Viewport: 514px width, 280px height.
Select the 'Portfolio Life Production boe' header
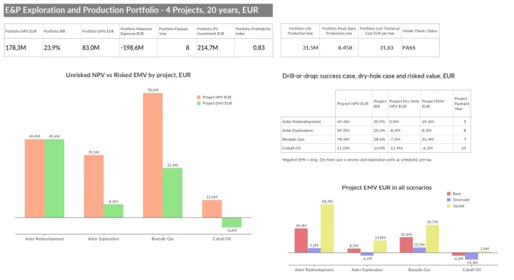click(300, 31)
